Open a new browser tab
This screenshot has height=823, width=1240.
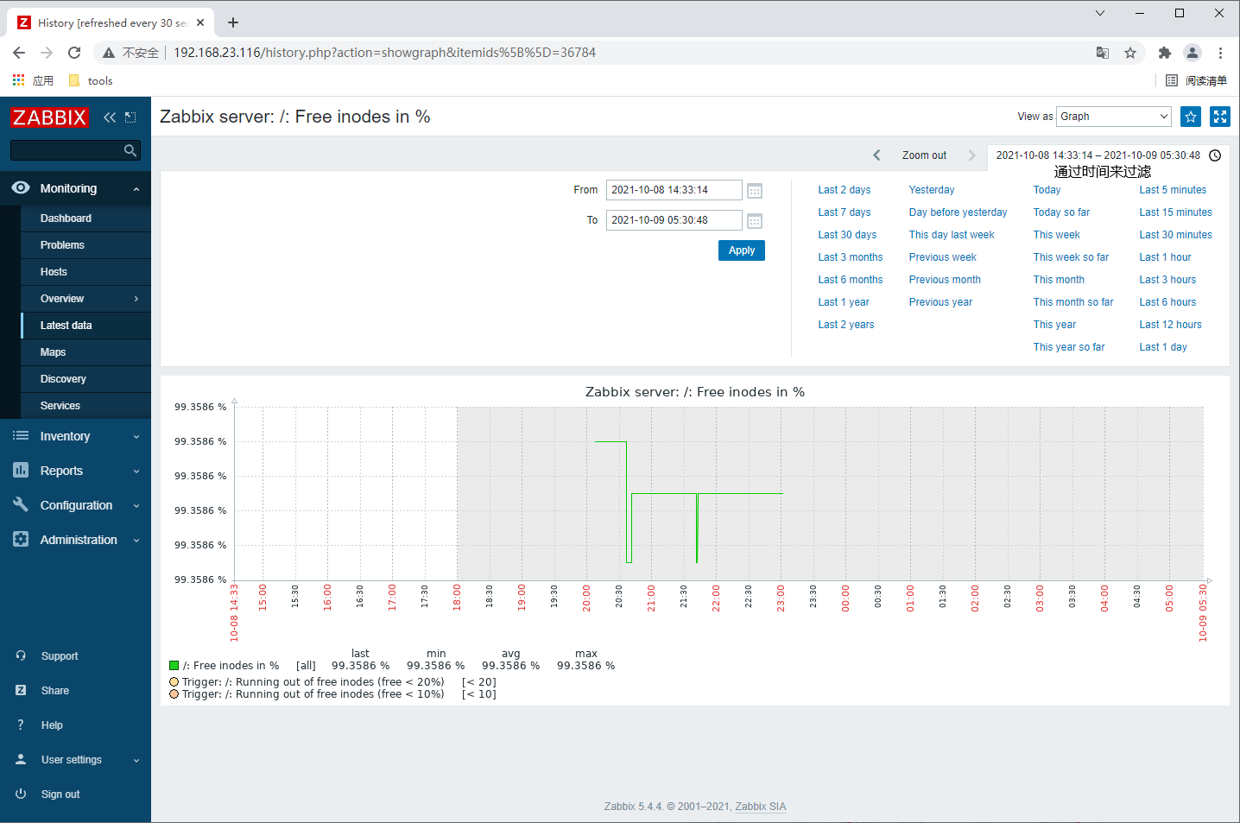pyautogui.click(x=233, y=22)
